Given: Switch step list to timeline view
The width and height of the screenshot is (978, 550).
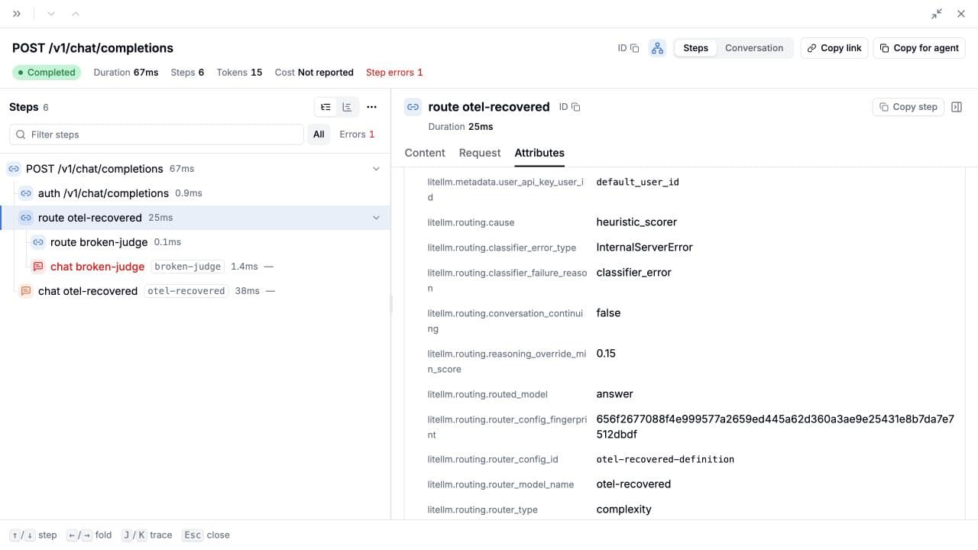Looking at the screenshot, I should point(348,107).
